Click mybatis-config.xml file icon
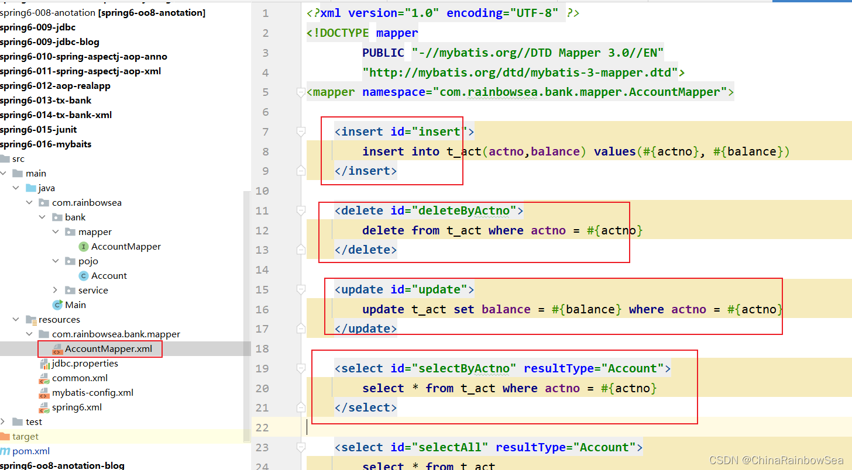The image size is (852, 470). [x=44, y=393]
